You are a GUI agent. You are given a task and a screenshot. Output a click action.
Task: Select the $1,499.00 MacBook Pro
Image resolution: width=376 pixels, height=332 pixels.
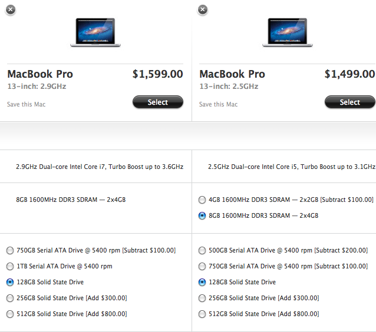350,102
